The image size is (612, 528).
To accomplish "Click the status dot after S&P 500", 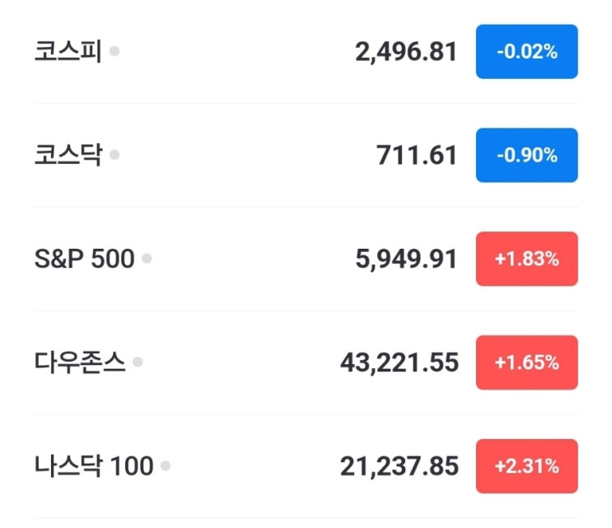I will tap(147, 258).
